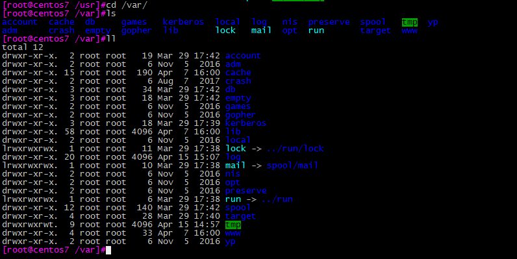Click the ../run/lock symlink target
Viewport: 517px width, 259px height.
295,149
